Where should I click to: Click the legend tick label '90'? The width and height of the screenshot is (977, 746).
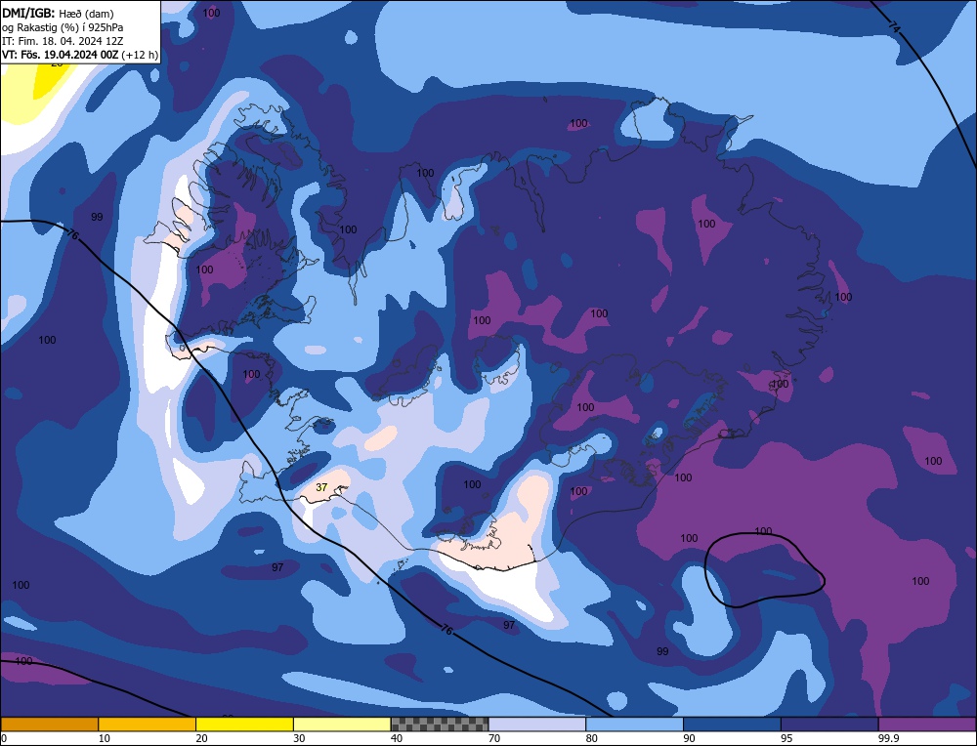[x=689, y=738]
